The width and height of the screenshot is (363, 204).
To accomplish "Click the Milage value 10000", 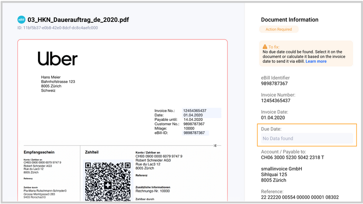I will point(189,128).
